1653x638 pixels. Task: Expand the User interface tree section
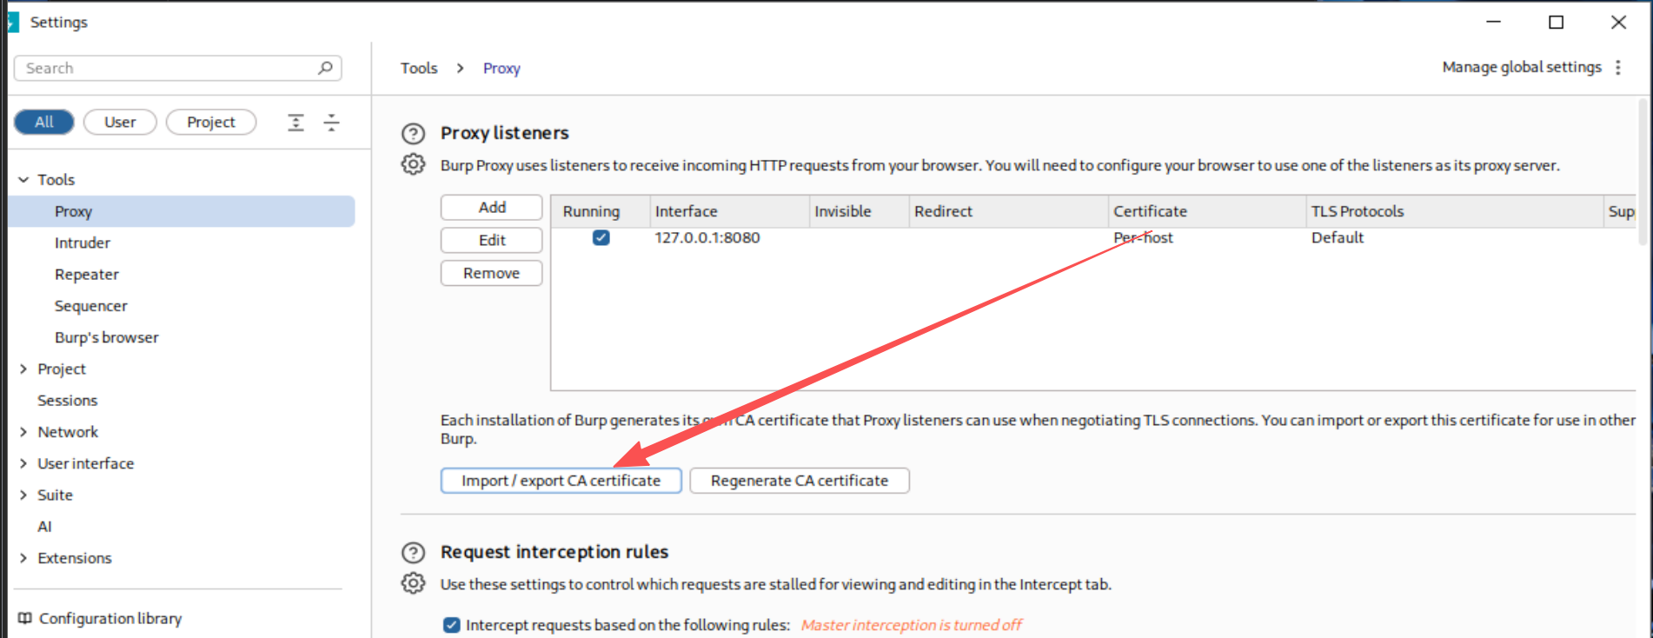click(x=23, y=464)
